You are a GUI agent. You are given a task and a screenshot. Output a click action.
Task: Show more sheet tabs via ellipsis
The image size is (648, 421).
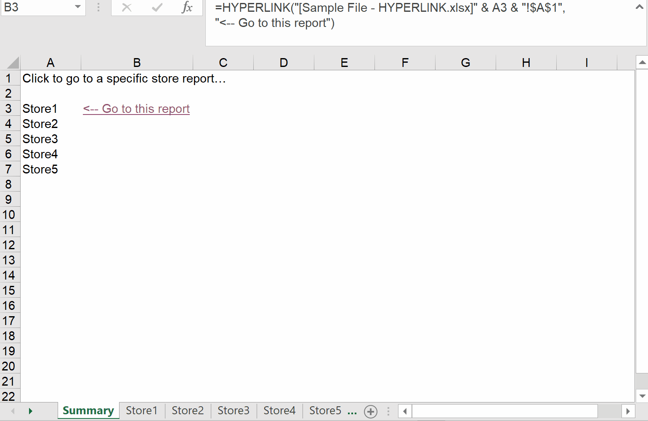pos(352,411)
